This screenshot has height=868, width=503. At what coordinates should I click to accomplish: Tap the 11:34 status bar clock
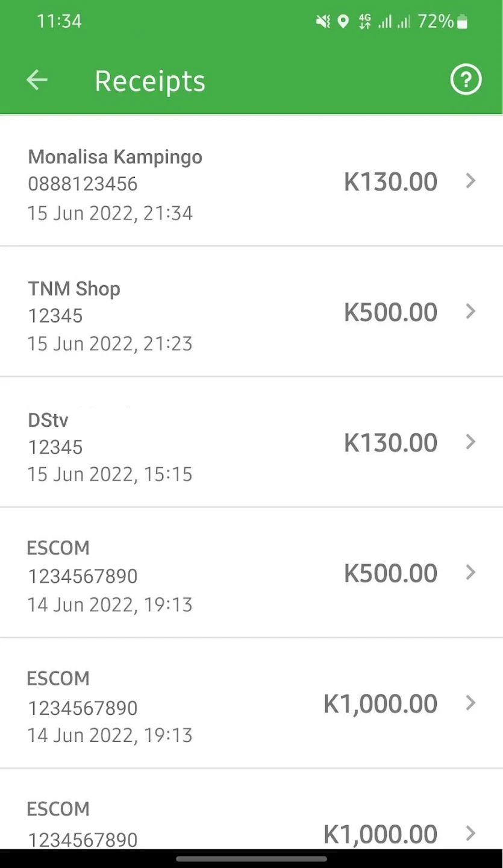pyautogui.click(x=59, y=22)
